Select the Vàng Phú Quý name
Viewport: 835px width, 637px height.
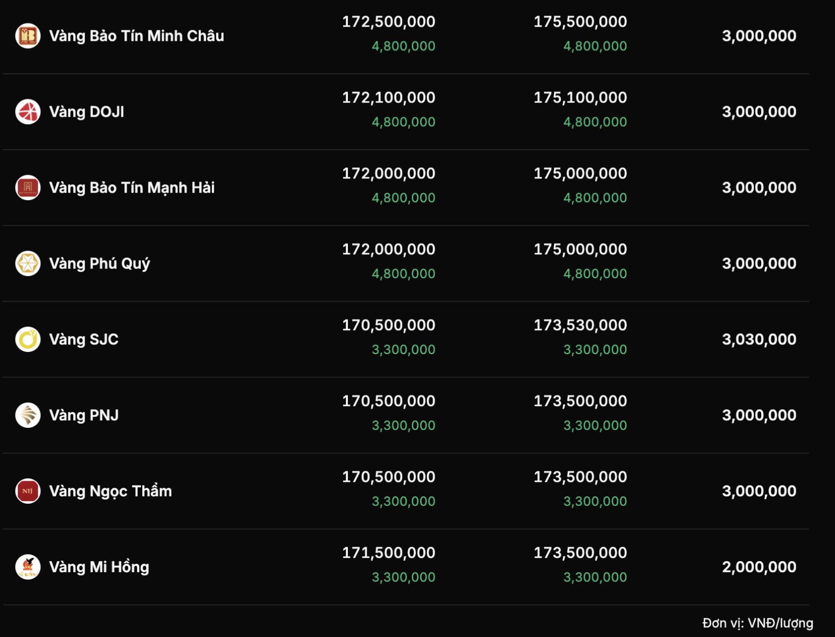tap(99, 264)
